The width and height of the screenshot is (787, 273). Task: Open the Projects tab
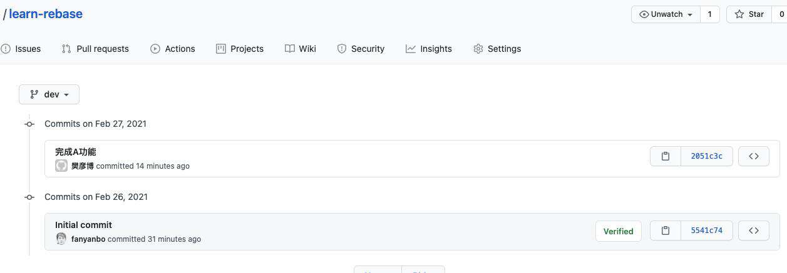(x=240, y=49)
